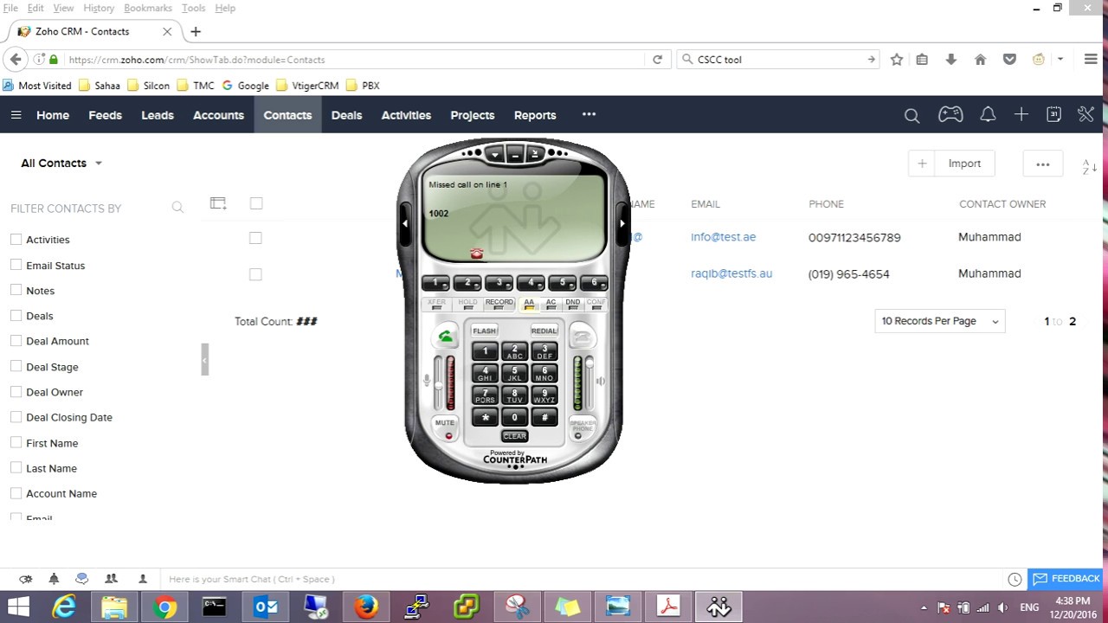Open the softphone menu down-arrow button
Image resolution: width=1108 pixels, height=623 pixels.
(494, 154)
